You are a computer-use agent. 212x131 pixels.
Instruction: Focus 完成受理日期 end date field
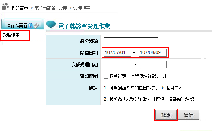153,64
